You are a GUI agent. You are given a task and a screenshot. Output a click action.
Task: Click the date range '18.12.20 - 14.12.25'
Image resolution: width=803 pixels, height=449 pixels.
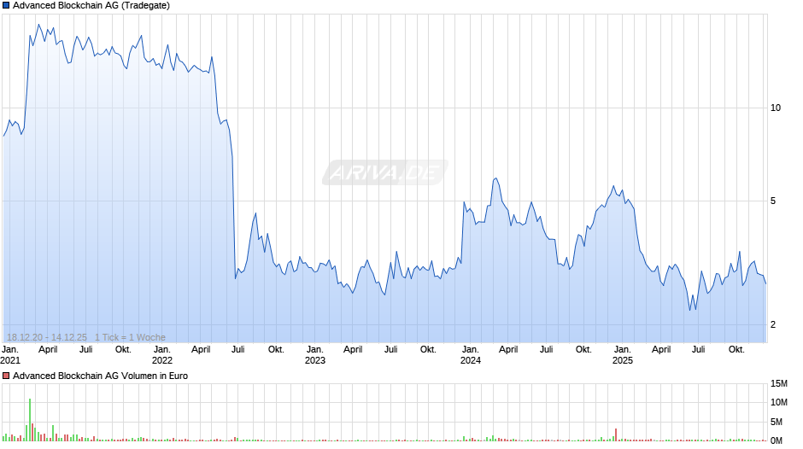[x=47, y=337]
